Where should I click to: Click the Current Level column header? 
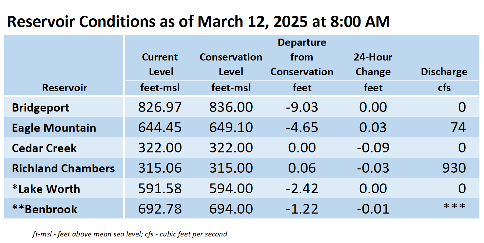(160, 64)
